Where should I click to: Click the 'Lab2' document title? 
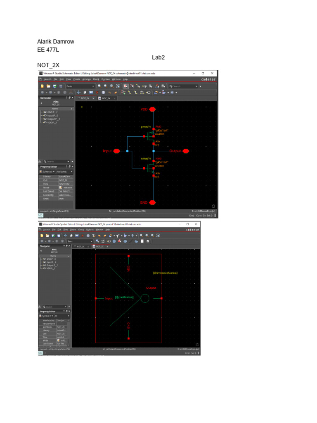pyautogui.click(x=158, y=57)
